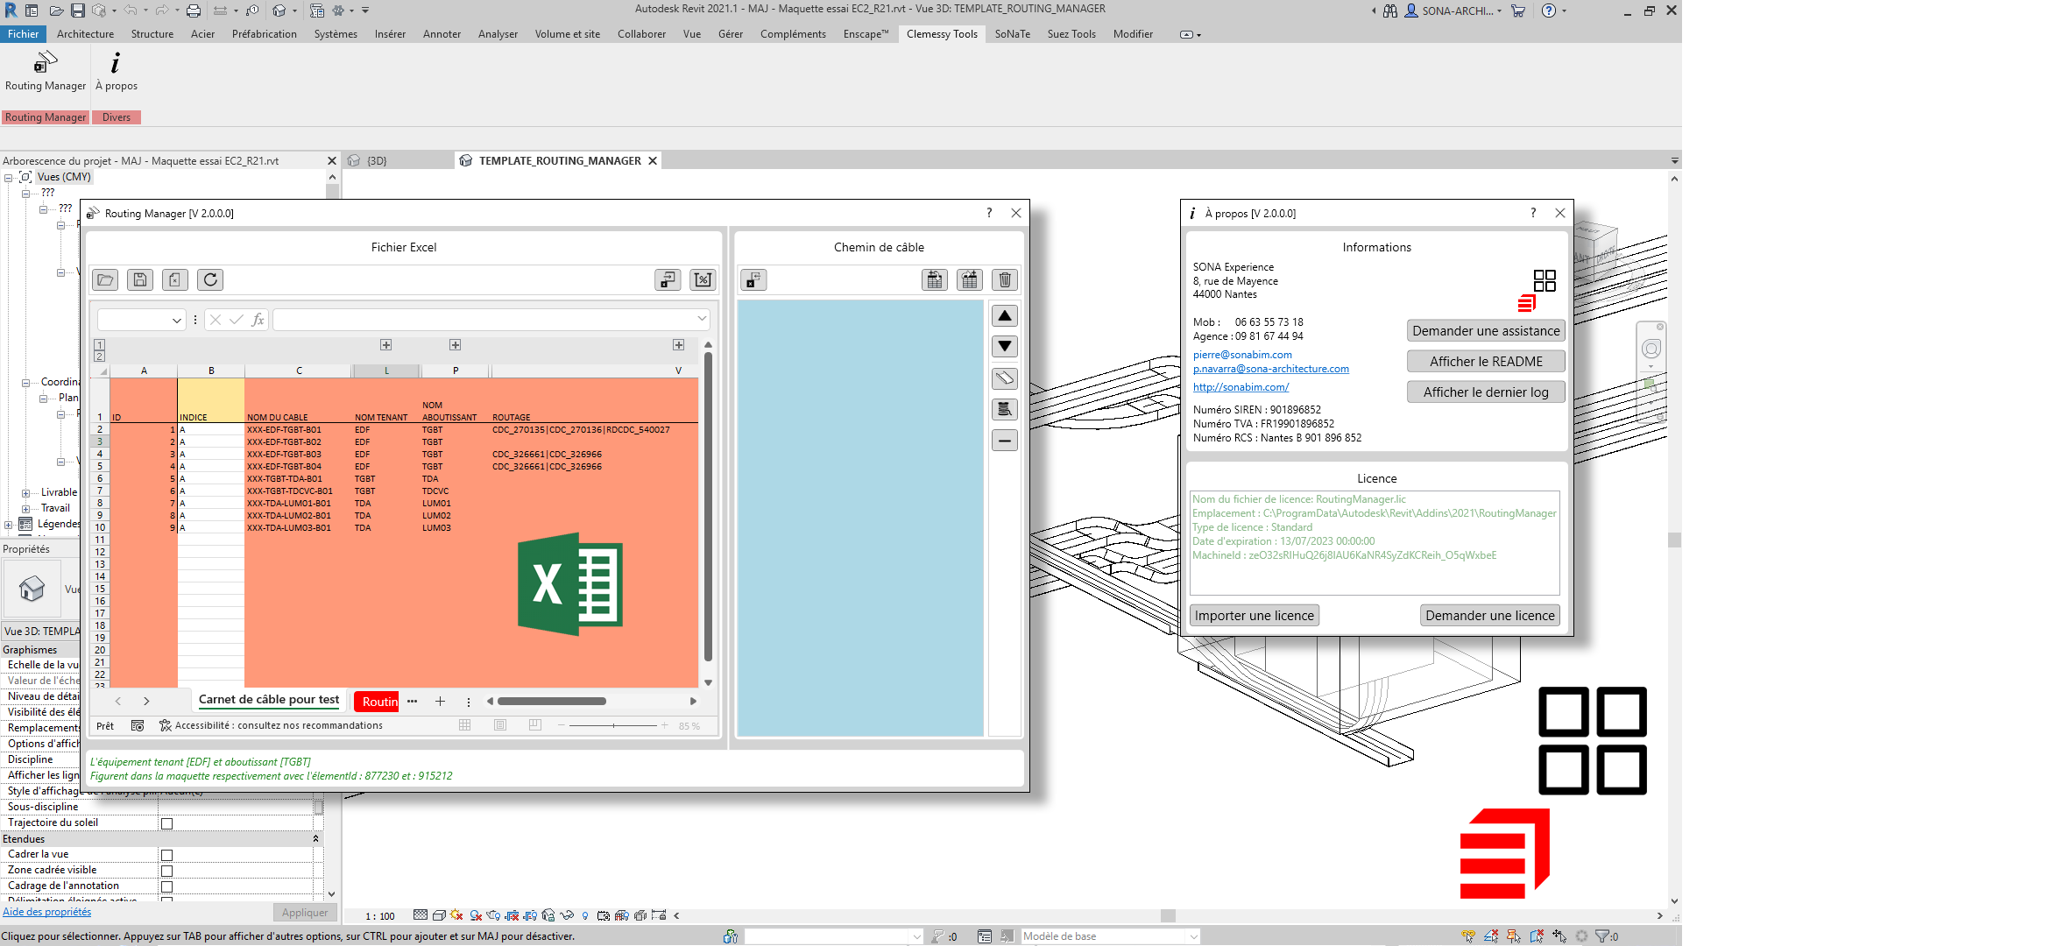Enable the Cadrer la vue checkbox
Screen dimensions: 2050x946
(x=167, y=855)
